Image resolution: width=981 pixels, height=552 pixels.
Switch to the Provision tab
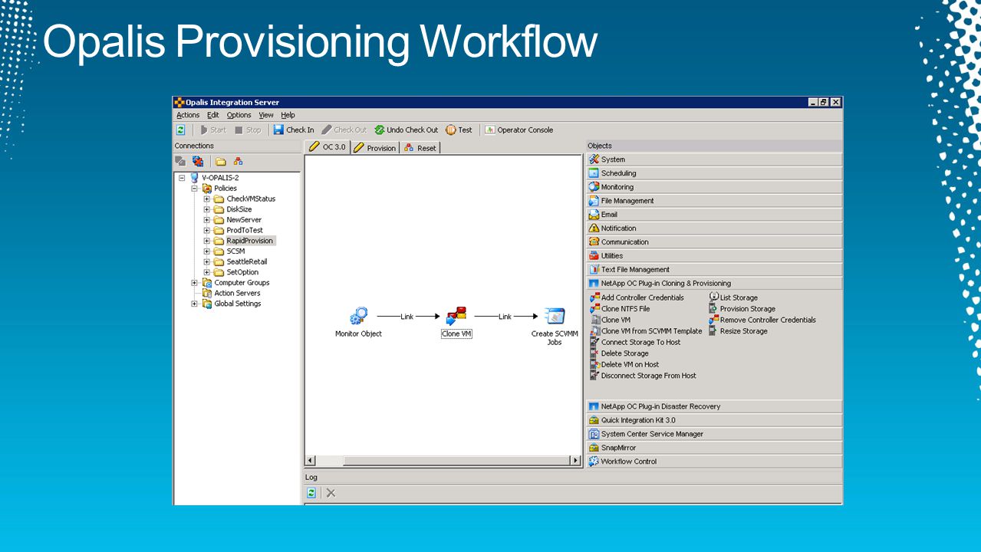pyautogui.click(x=374, y=148)
